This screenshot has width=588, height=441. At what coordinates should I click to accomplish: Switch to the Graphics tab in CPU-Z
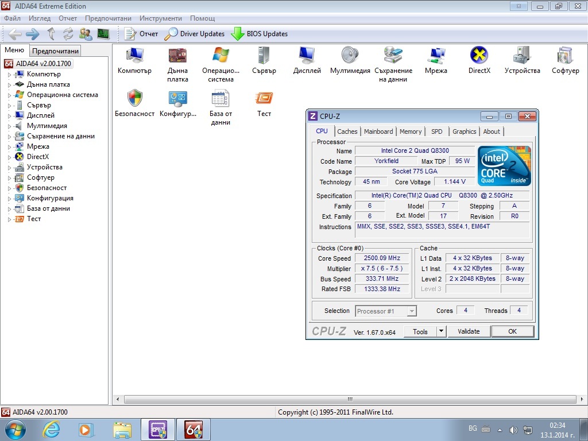pyautogui.click(x=464, y=131)
